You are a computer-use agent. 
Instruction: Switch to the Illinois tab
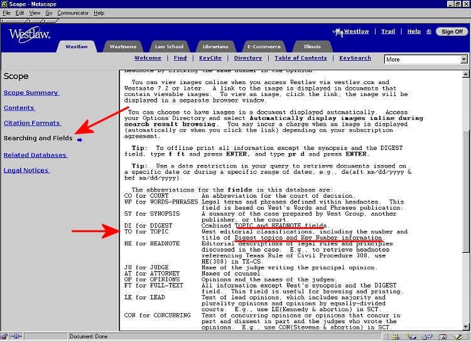coord(312,46)
